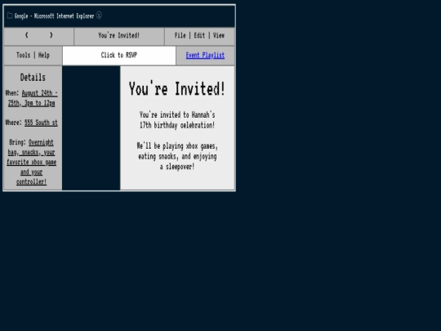Click the Hannah's 17th birthday celebration text
This screenshot has height=331, width=441.
[x=177, y=120]
